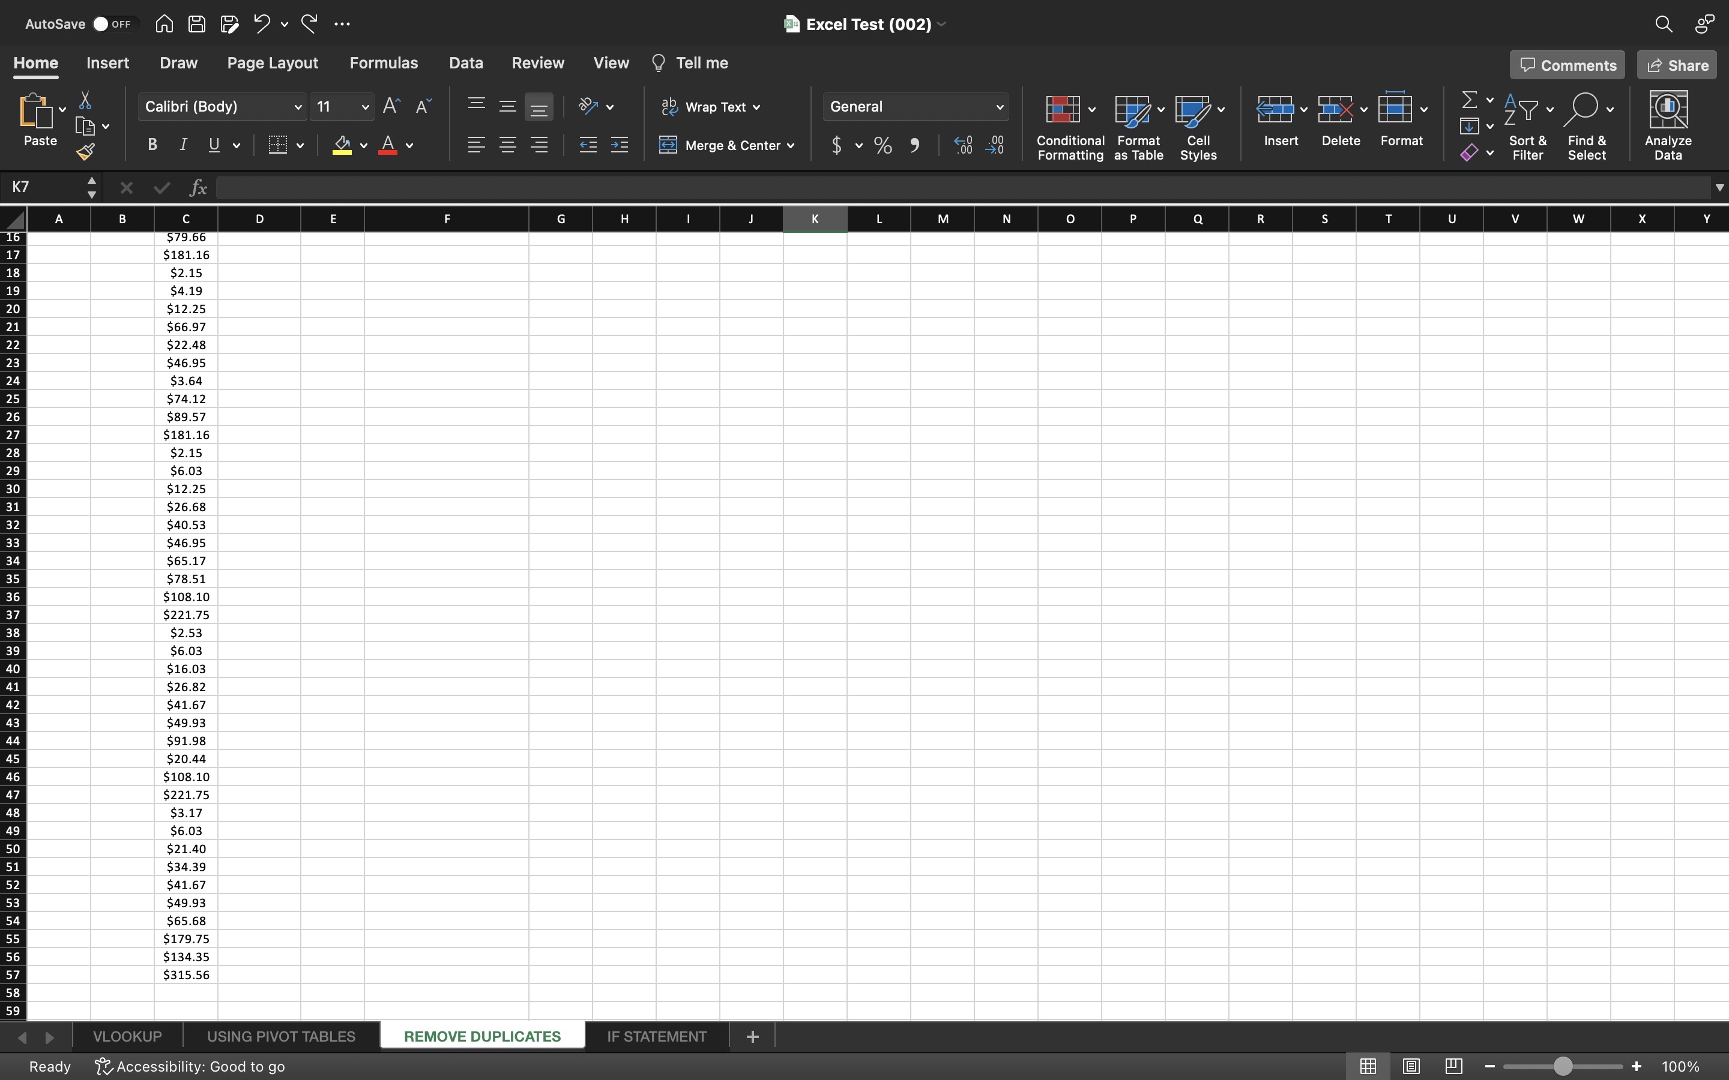Expand the General number format dropdown
Screen dimensions: 1729x1080
click(x=999, y=107)
